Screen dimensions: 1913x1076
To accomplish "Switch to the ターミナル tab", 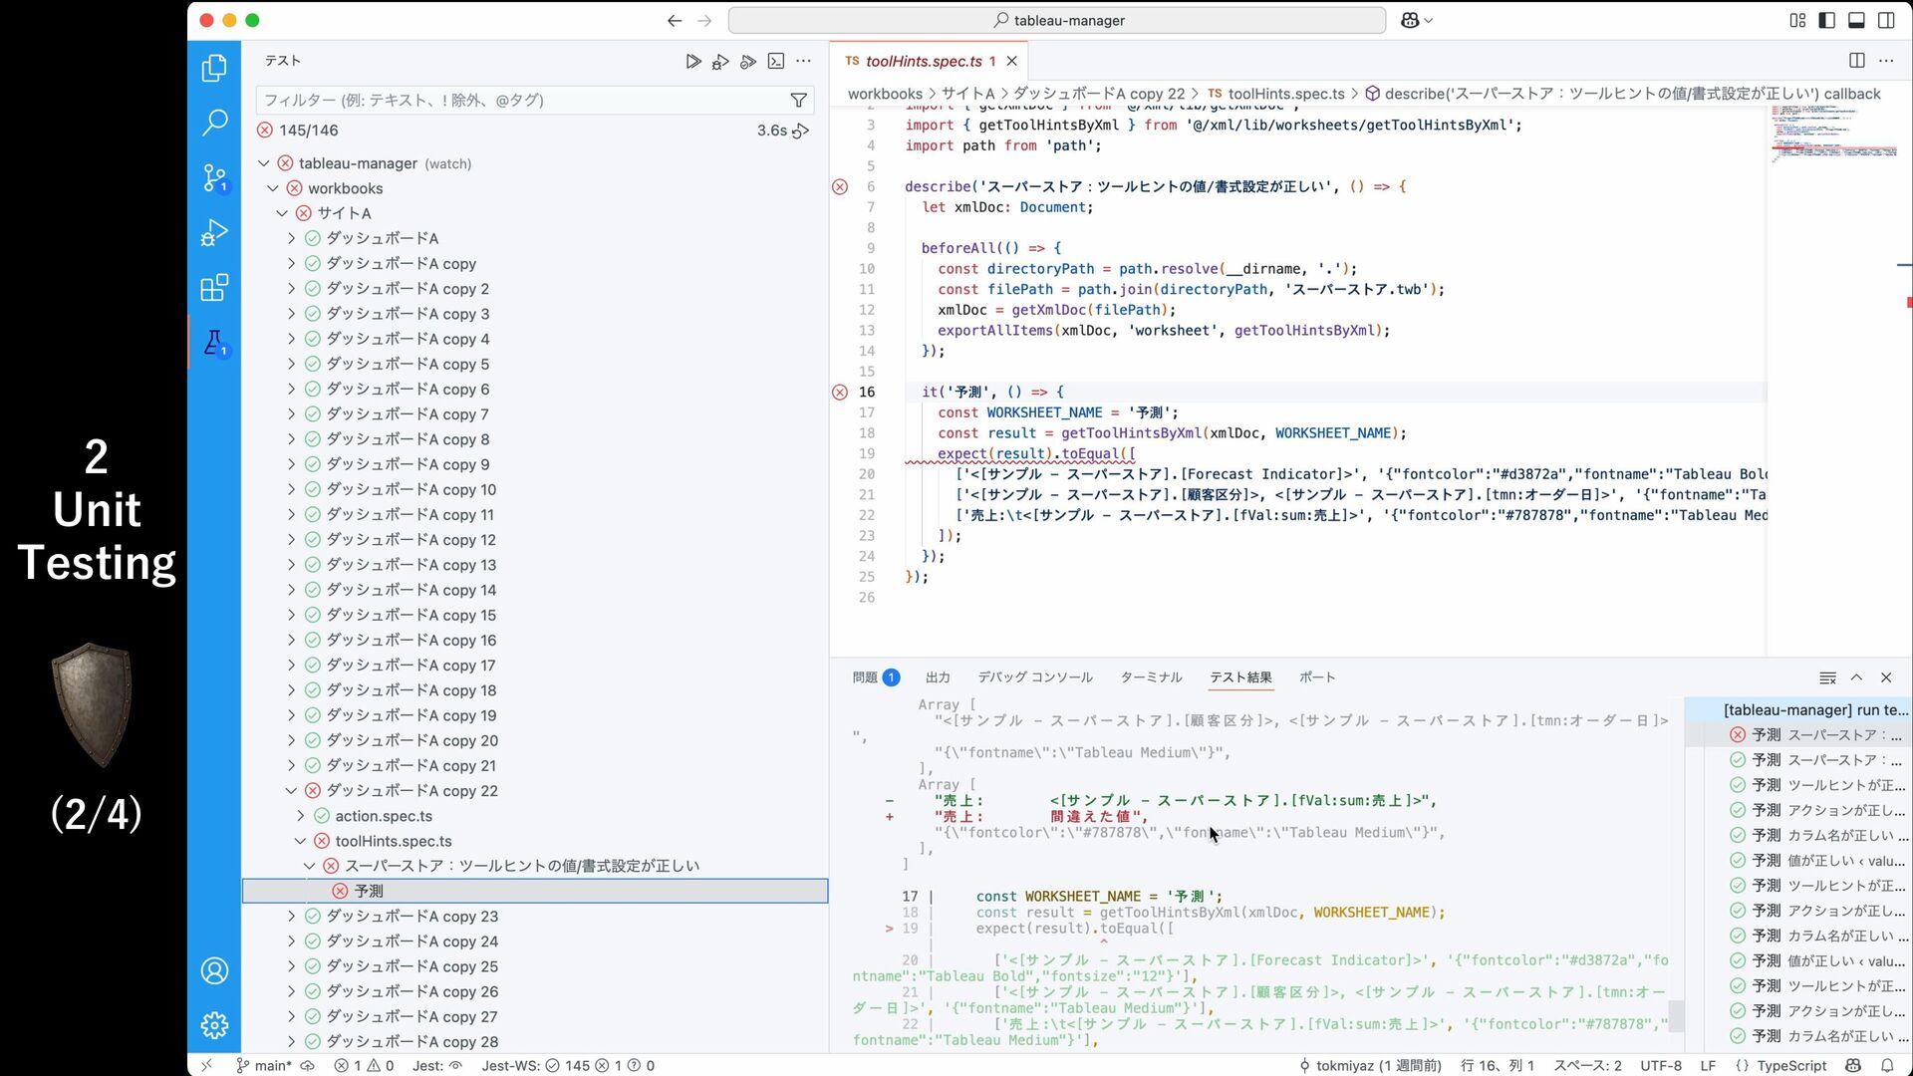I will click(x=1152, y=677).
